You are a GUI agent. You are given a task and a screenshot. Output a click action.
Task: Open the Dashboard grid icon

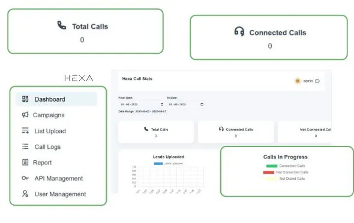[x=25, y=99]
